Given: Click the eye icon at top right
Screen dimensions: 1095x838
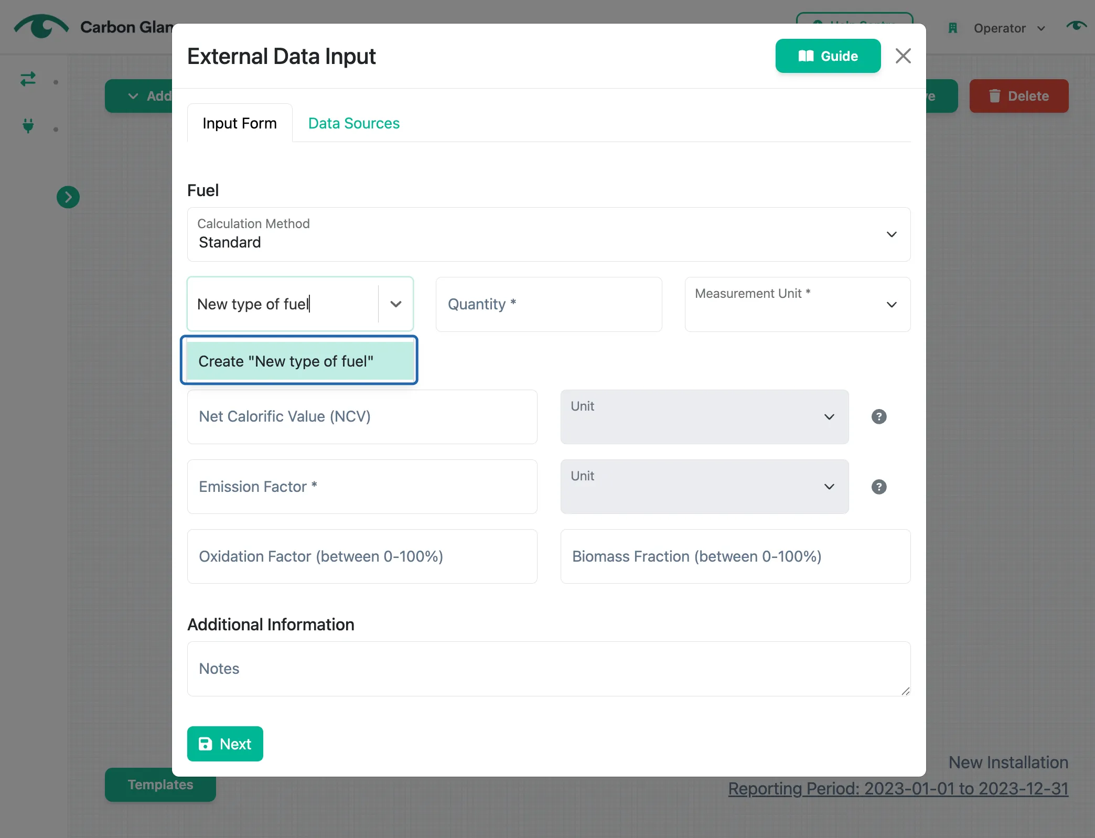Looking at the screenshot, I should tap(1076, 26).
